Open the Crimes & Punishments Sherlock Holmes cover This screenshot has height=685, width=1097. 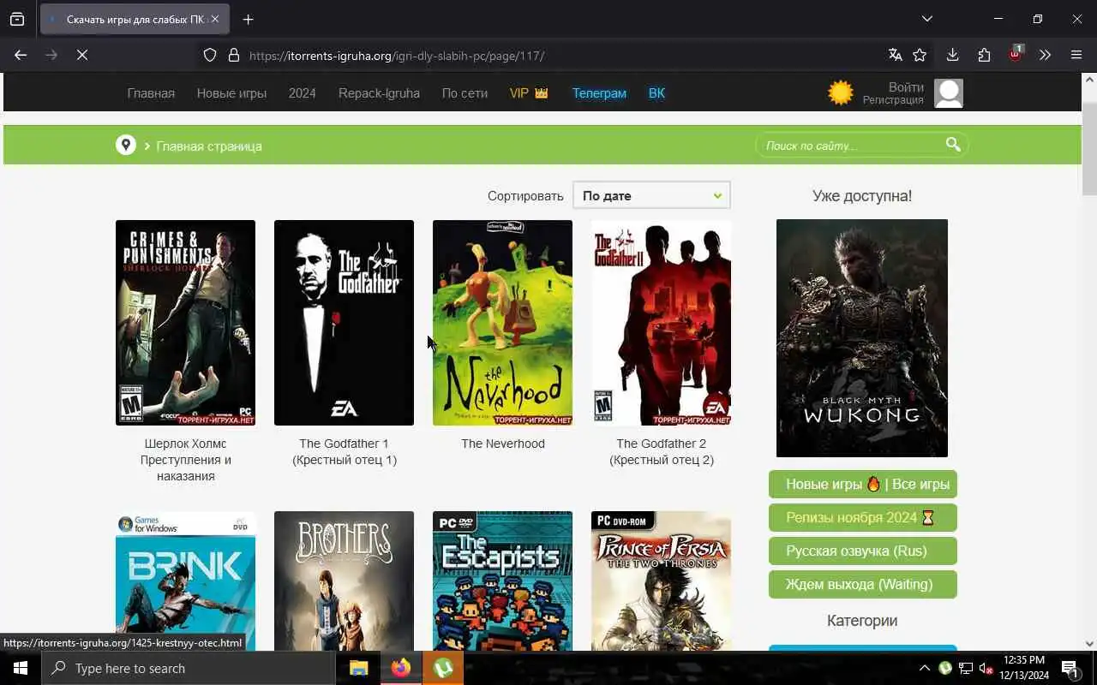point(185,323)
